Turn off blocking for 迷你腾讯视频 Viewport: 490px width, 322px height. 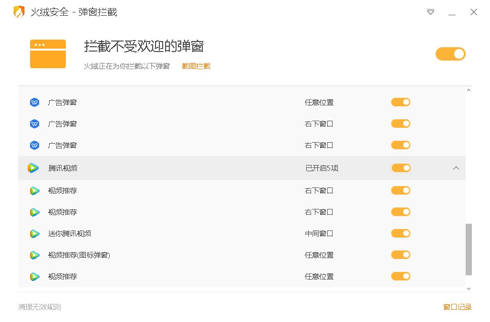pyautogui.click(x=400, y=233)
